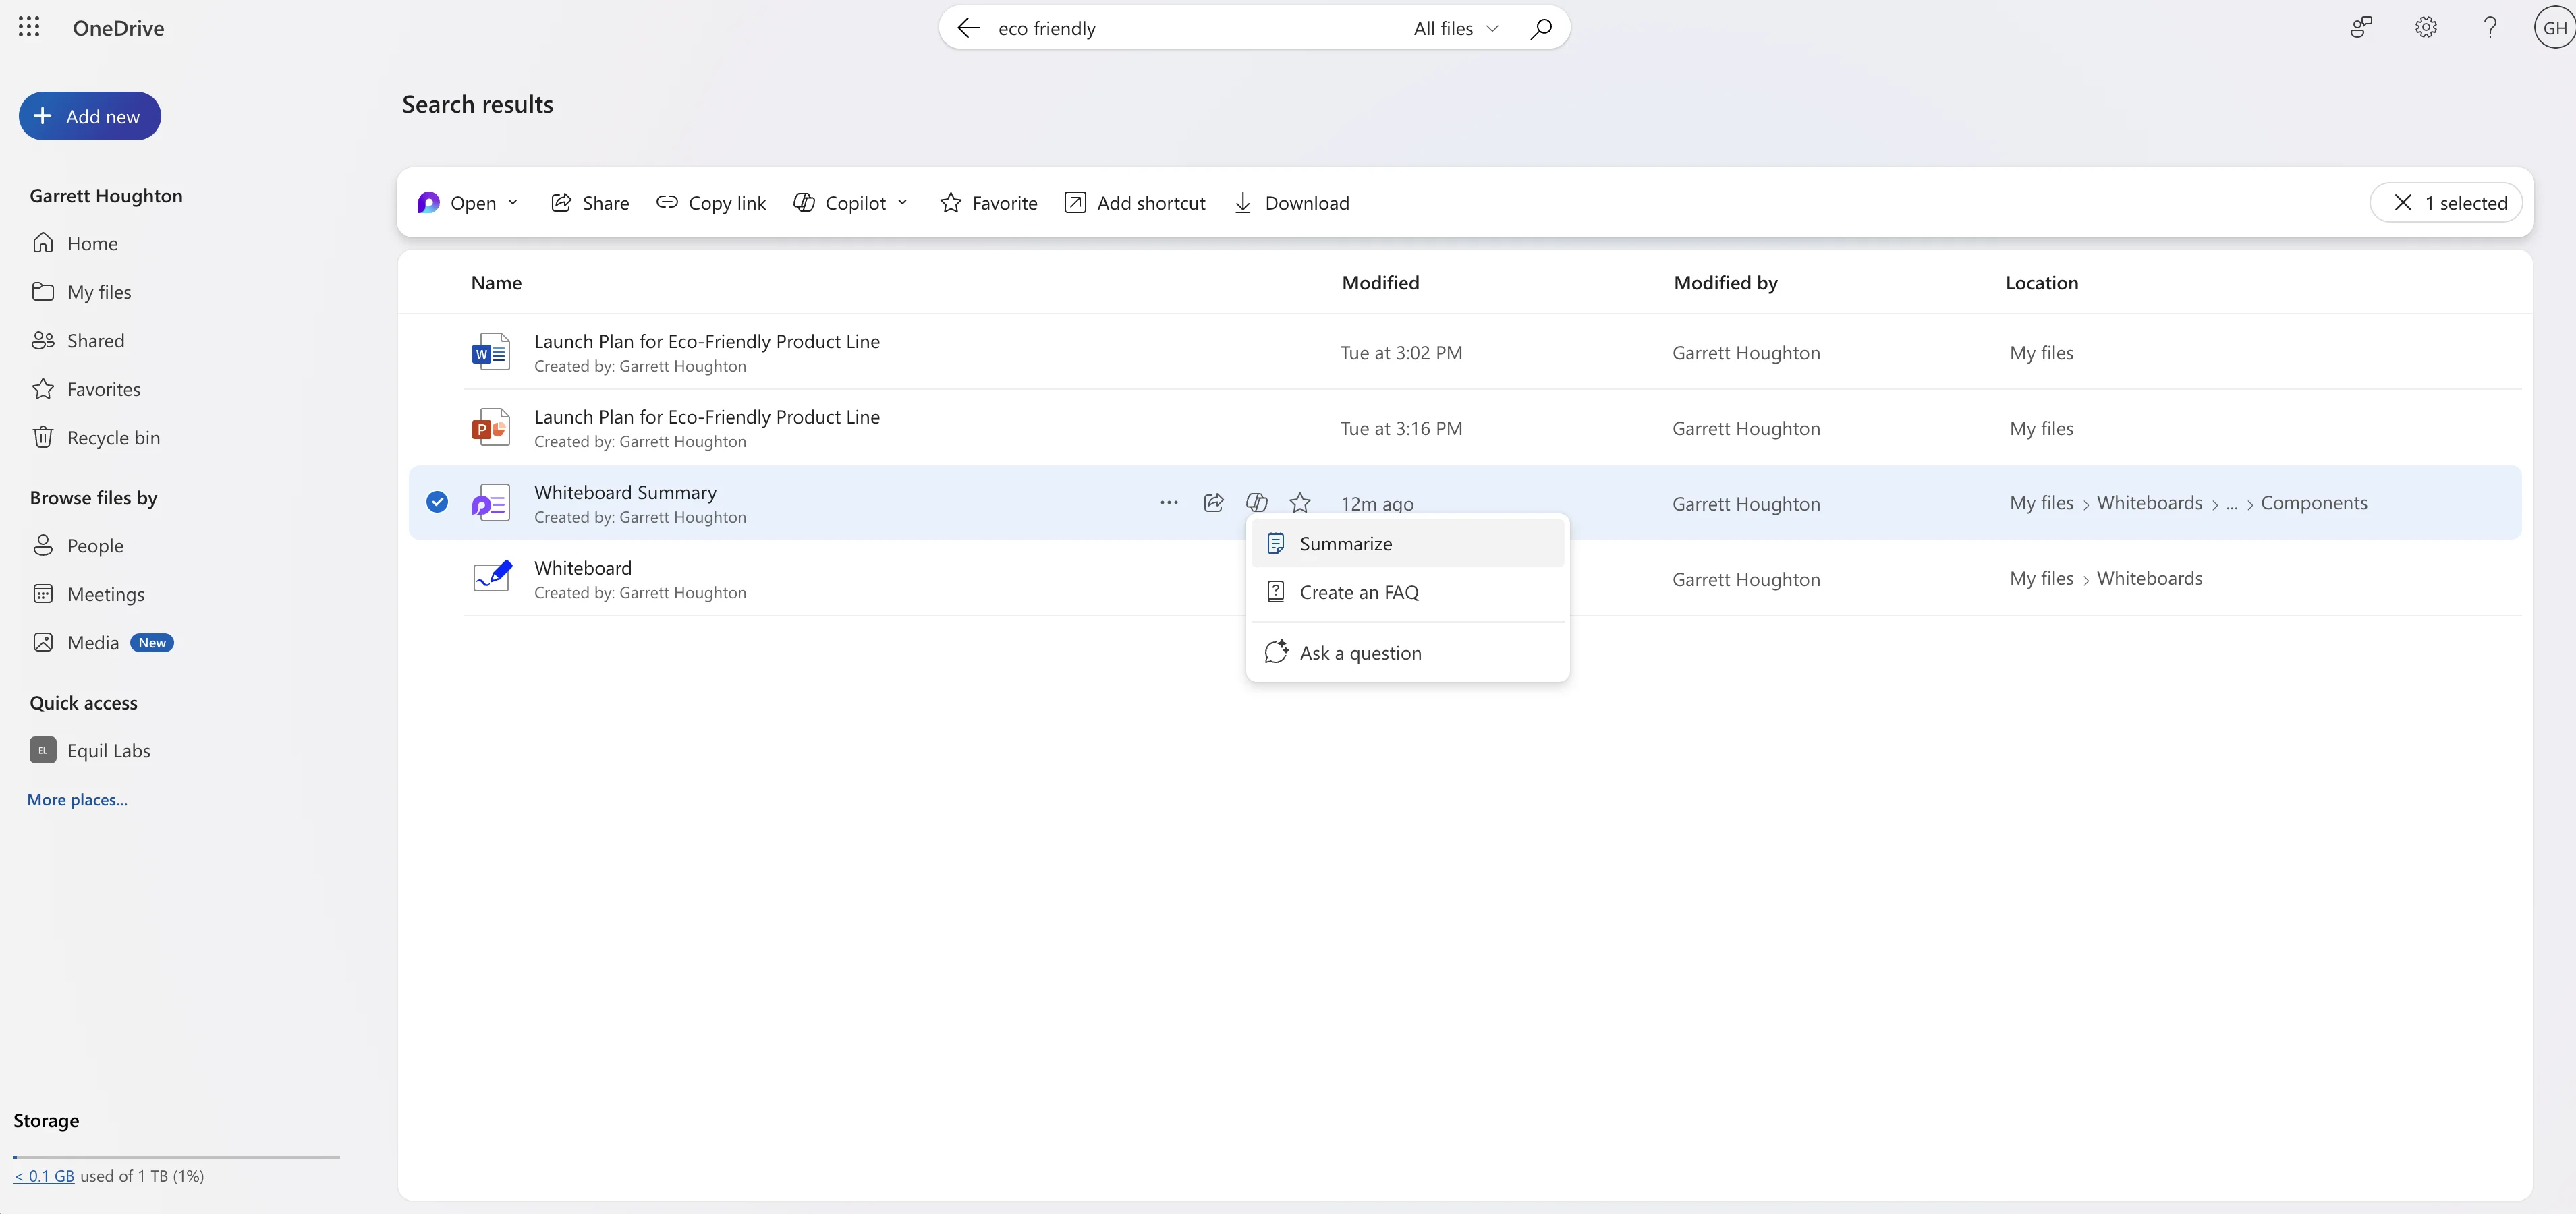Click the storage usage bar
The width and height of the screenshot is (2576, 1214).
point(177,1157)
